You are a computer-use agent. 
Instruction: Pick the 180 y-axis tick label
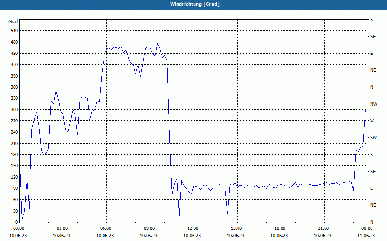pyautogui.click(x=15, y=155)
